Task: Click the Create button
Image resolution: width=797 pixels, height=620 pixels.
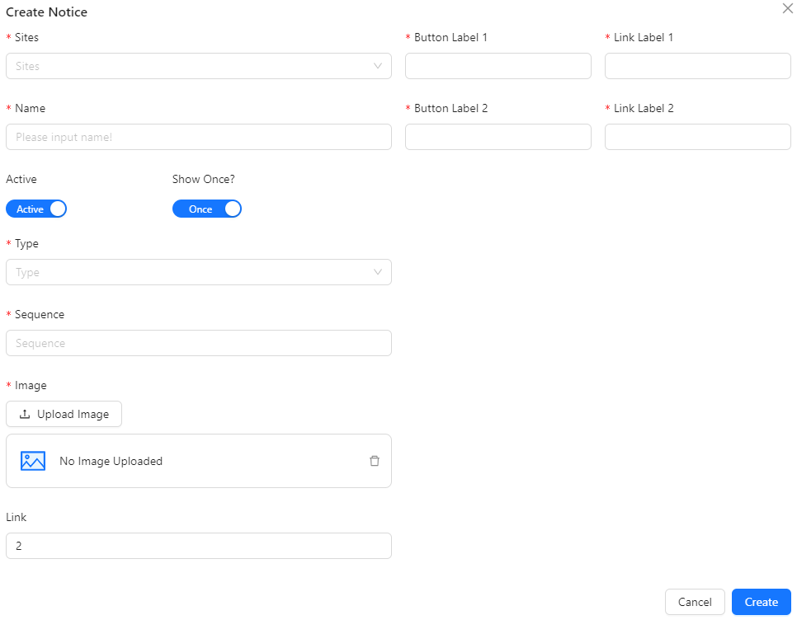Action: [x=761, y=602]
